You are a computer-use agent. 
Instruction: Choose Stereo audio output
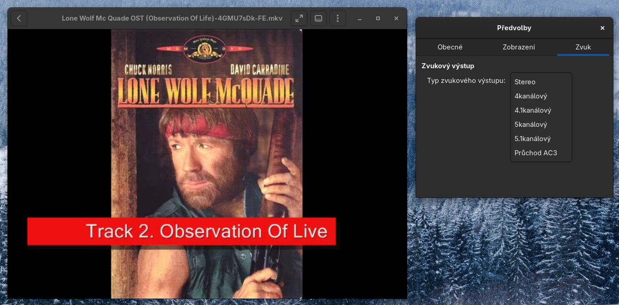(x=541, y=82)
